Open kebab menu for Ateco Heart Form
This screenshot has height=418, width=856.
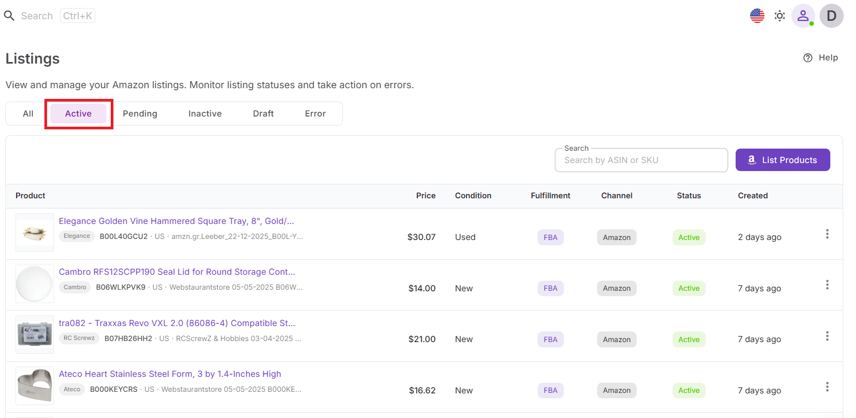[x=827, y=387]
